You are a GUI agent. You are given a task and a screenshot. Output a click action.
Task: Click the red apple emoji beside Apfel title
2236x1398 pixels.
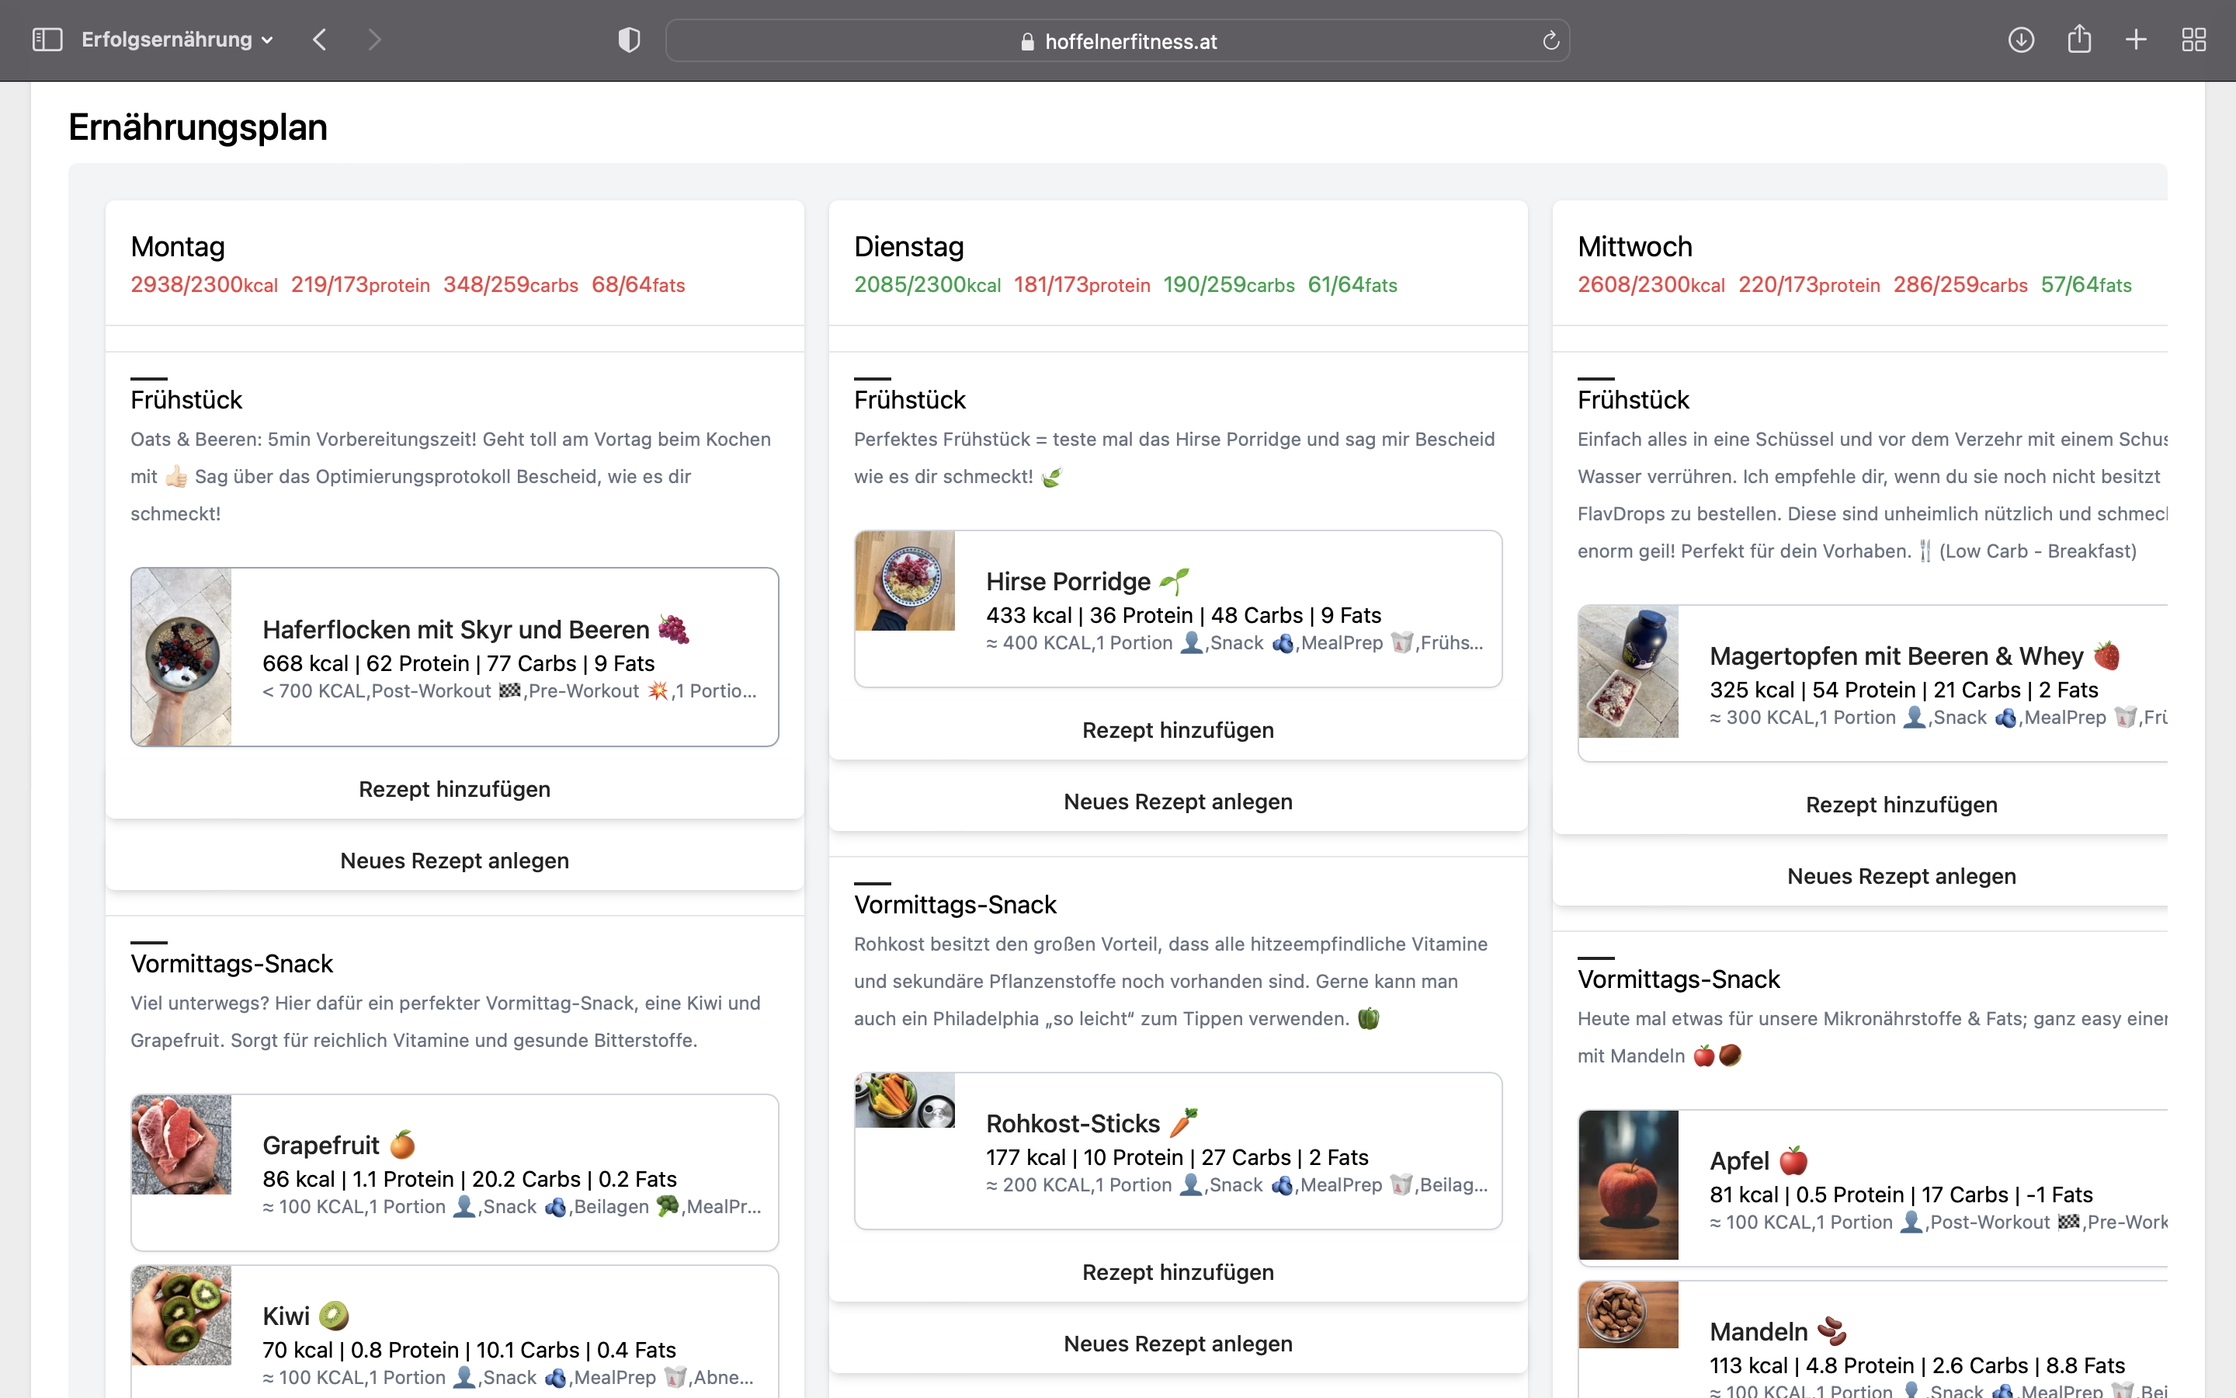1793,1160
